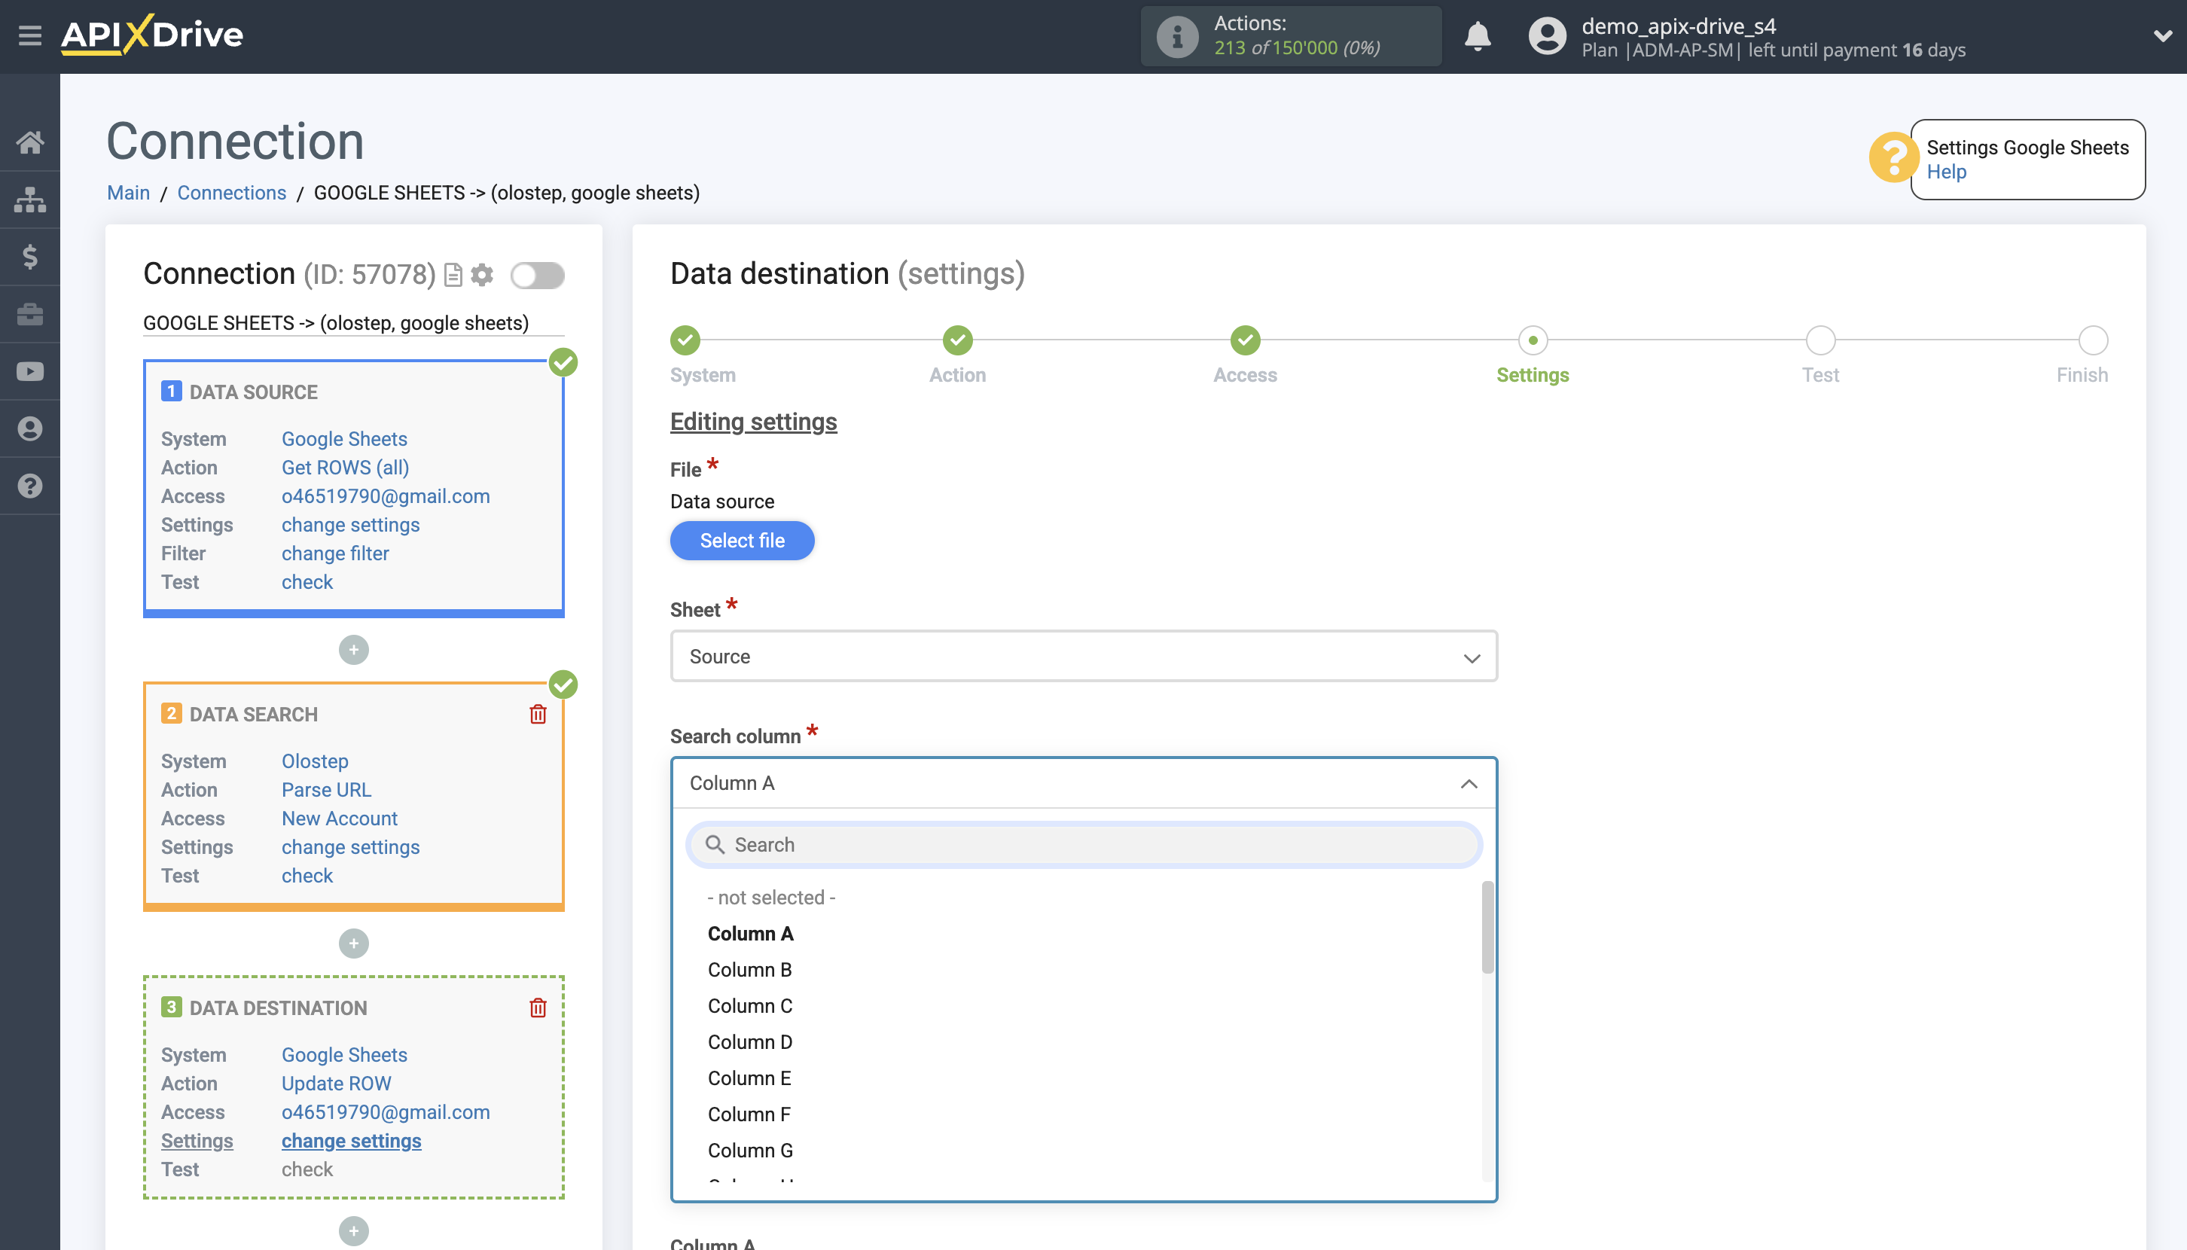Open the YouTube video icon in sidebar
The width and height of the screenshot is (2187, 1250).
(x=30, y=372)
